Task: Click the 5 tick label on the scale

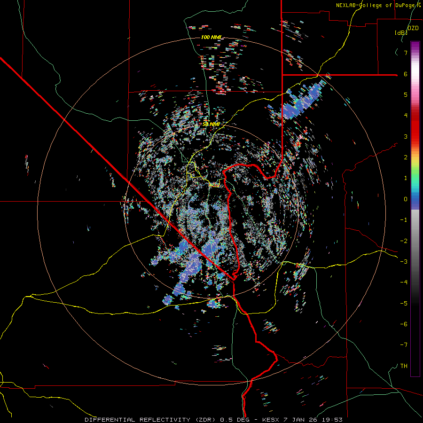Action: click(x=406, y=94)
